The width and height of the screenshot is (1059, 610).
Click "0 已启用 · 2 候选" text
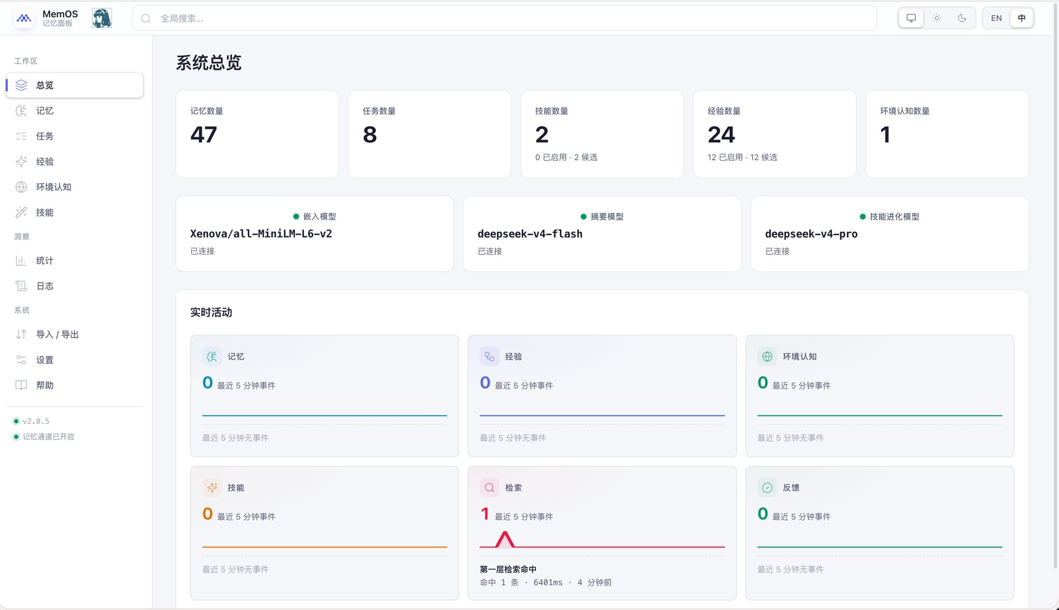tap(566, 157)
